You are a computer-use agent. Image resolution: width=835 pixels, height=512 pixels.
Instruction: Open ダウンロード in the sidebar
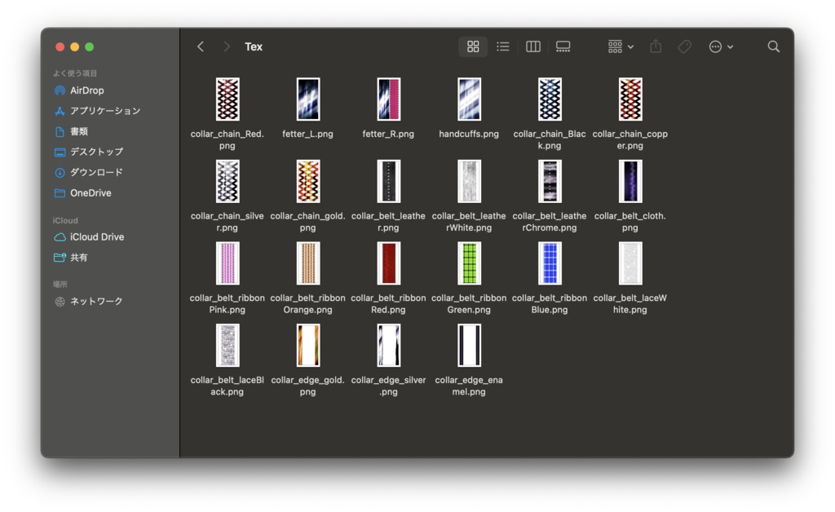(89, 173)
